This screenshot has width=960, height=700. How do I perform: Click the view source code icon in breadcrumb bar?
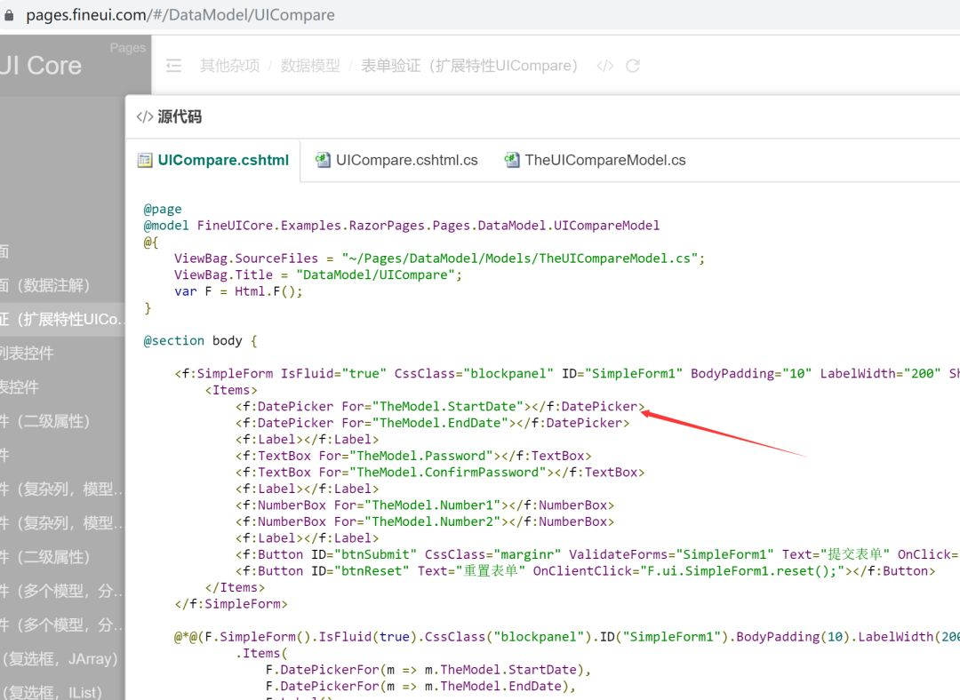605,66
